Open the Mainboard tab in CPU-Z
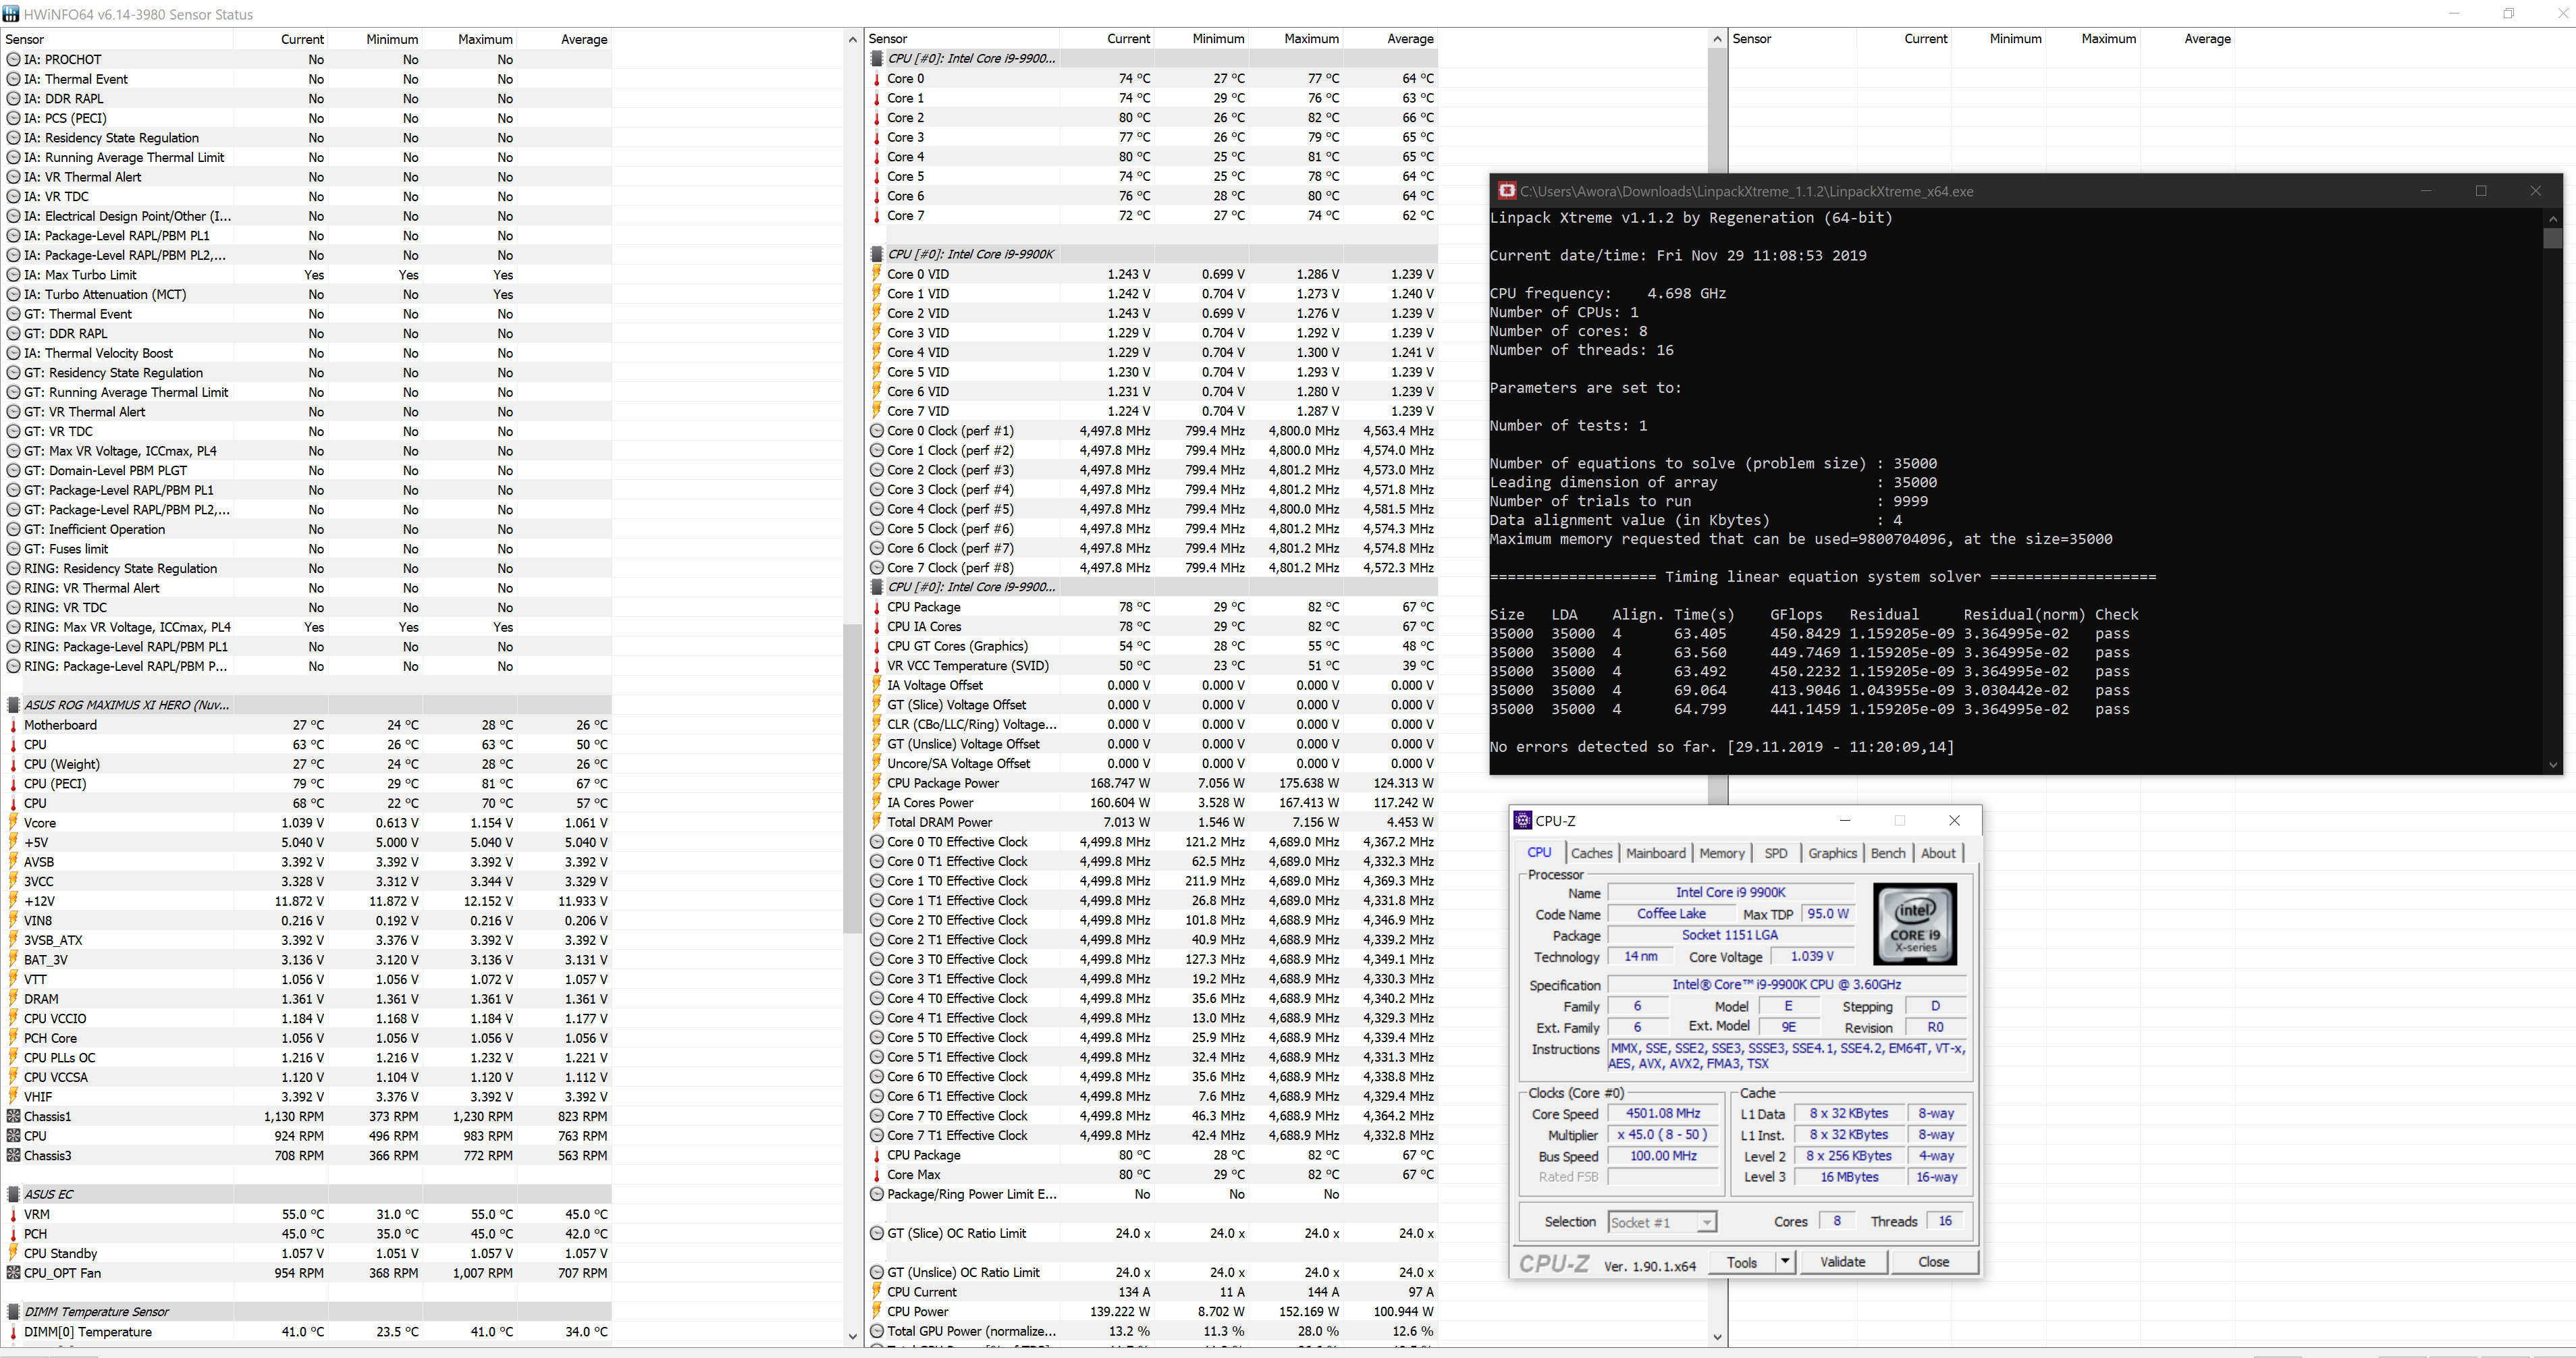 (x=1655, y=853)
